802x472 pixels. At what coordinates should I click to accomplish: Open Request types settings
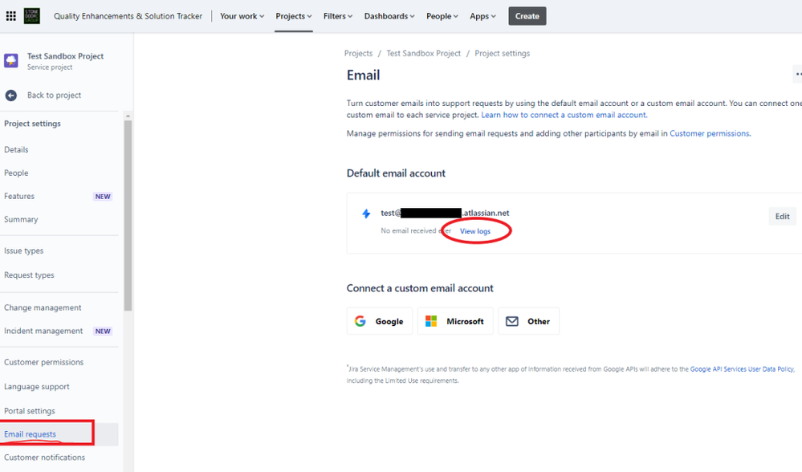click(x=29, y=275)
